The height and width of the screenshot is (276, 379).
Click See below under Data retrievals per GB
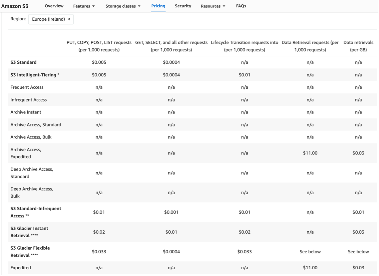point(358,251)
